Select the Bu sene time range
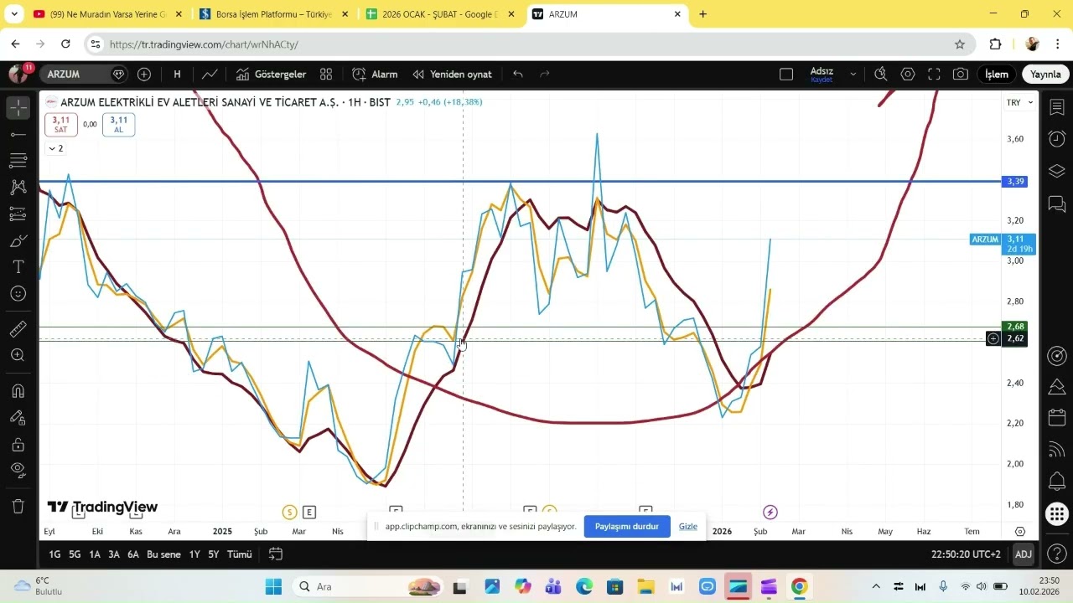 pos(163,554)
